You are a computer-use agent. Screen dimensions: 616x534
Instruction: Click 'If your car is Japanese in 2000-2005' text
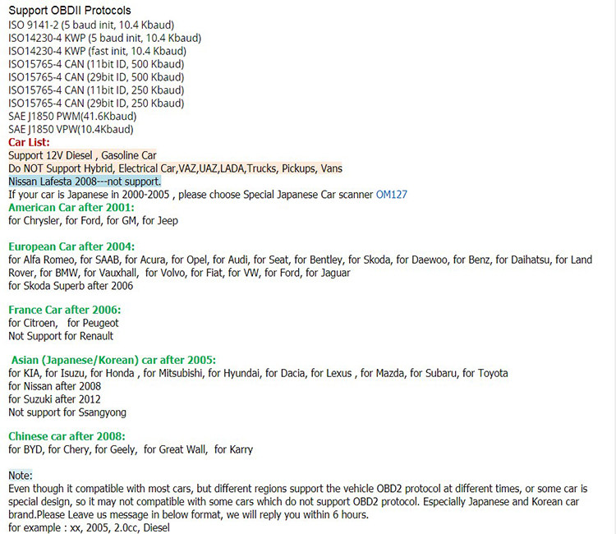coord(89,195)
